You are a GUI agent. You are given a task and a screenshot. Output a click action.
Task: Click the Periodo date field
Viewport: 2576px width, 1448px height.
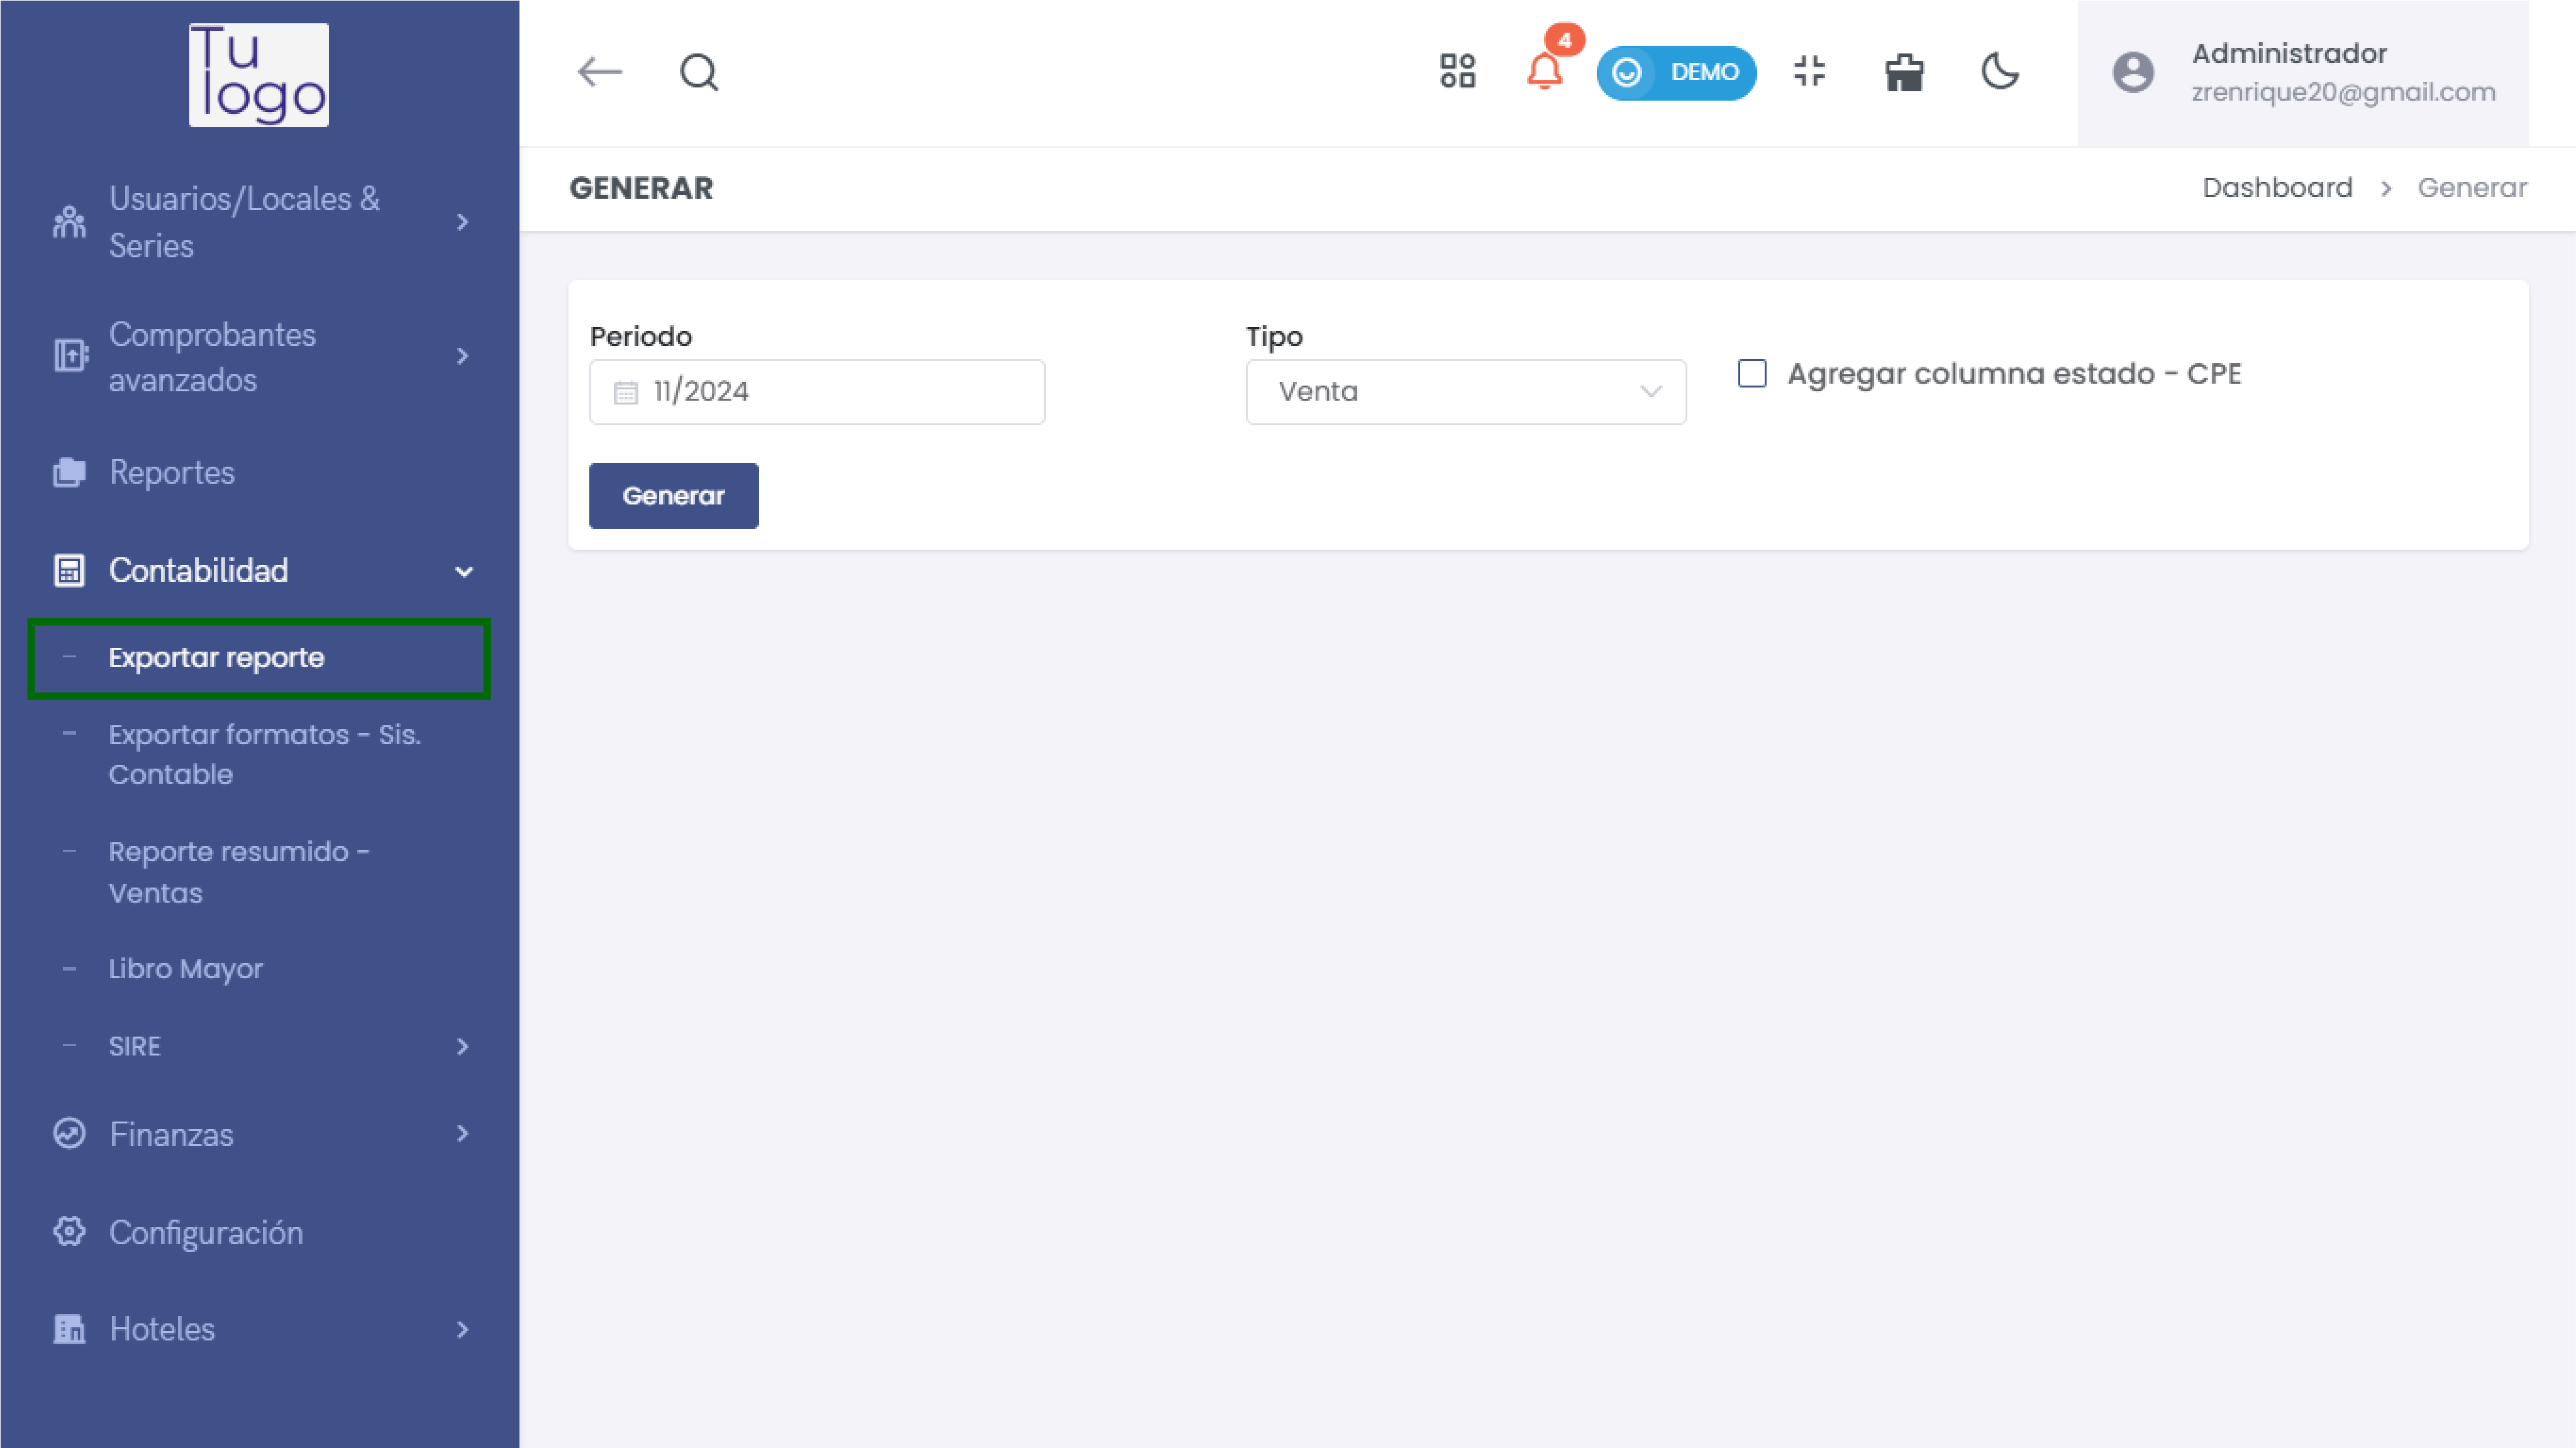(817, 392)
